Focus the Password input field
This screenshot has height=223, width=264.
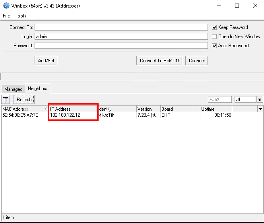coord(121,45)
